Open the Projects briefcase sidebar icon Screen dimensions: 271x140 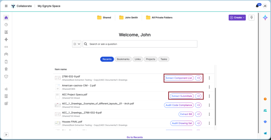(x=6, y=54)
